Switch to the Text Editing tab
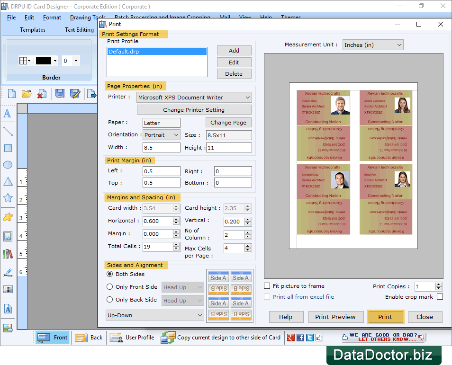452x365 pixels. pyautogui.click(x=79, y=30)
